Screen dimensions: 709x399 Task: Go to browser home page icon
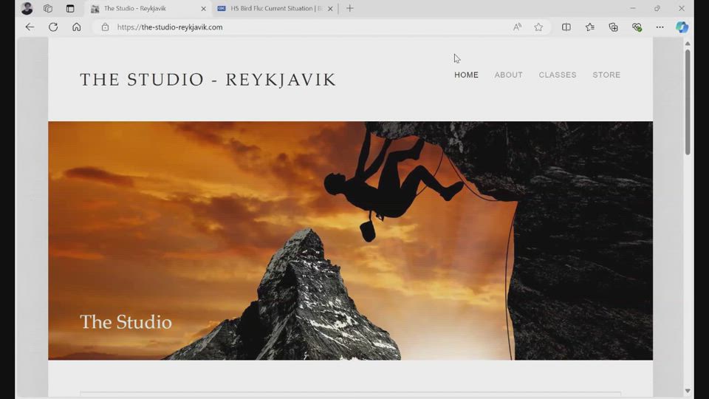coord(76,27)
